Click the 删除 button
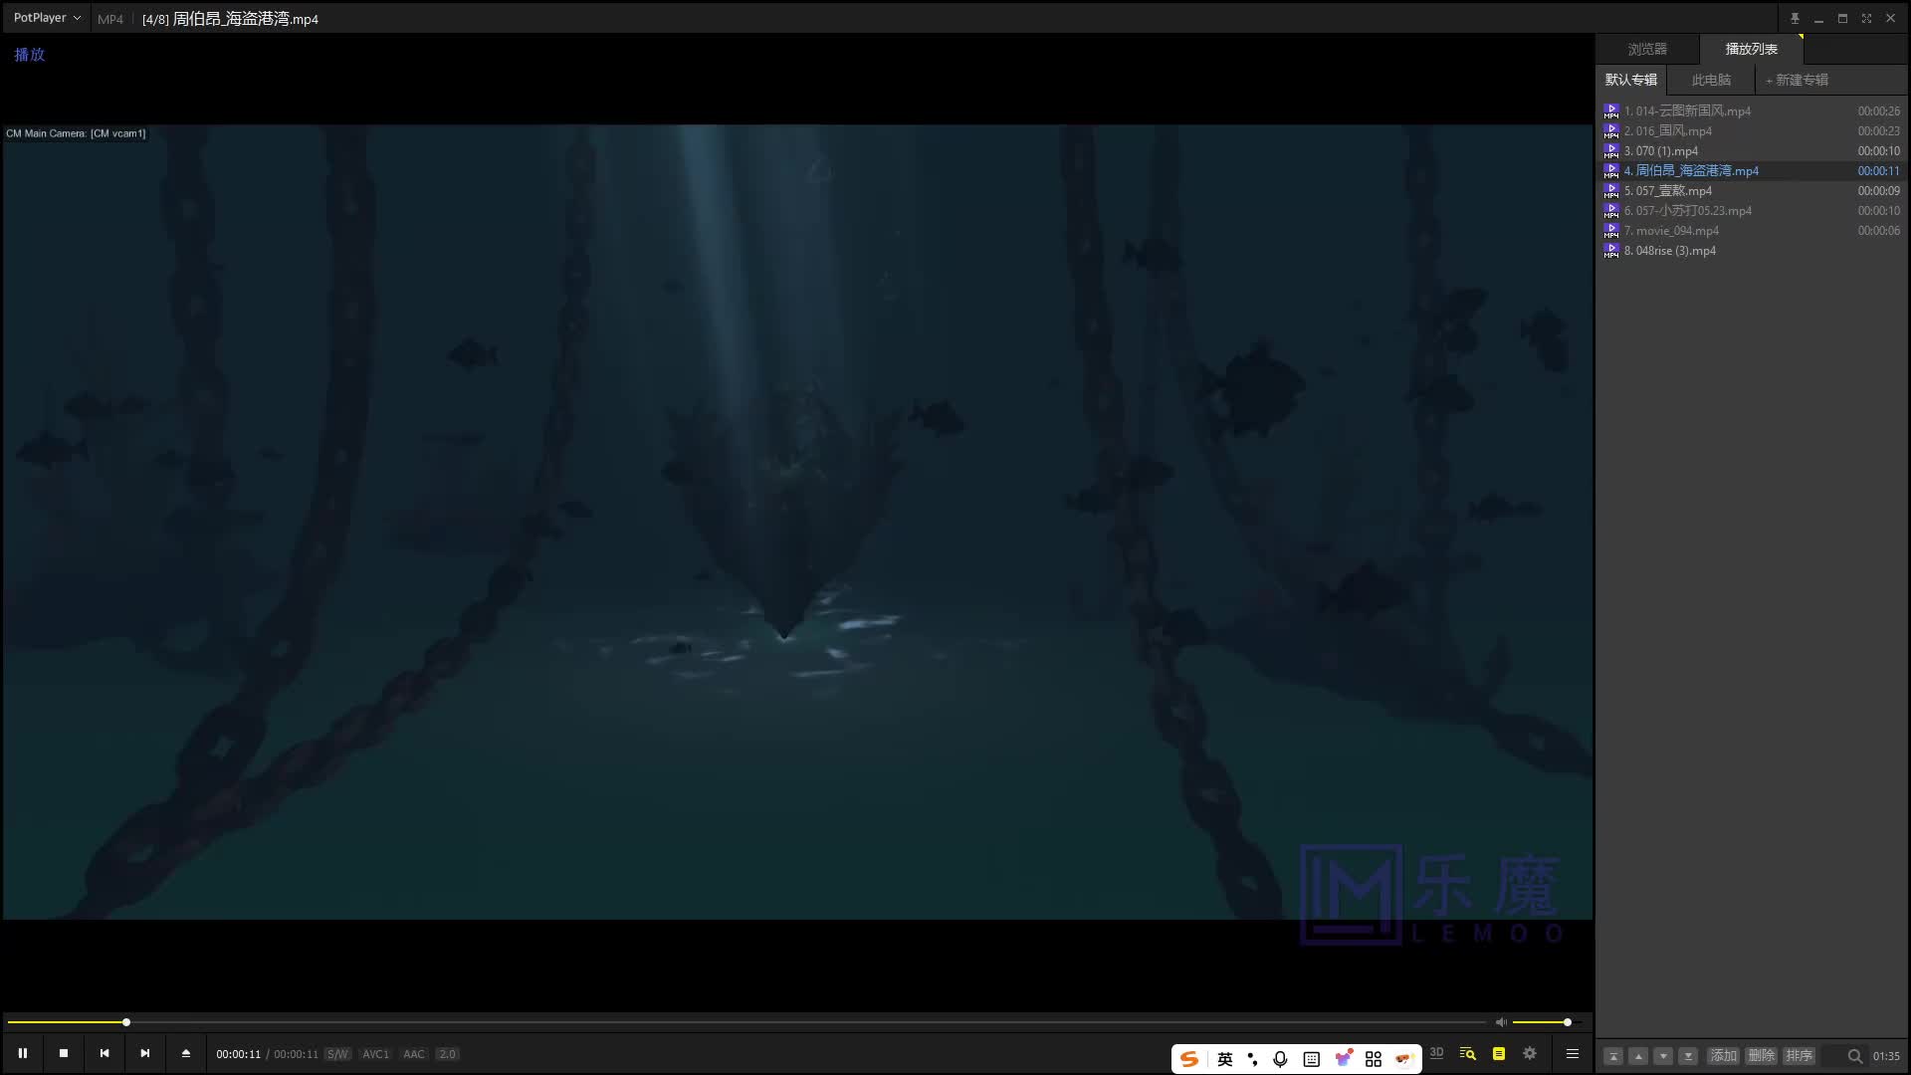 (x=1761, y=1056)
